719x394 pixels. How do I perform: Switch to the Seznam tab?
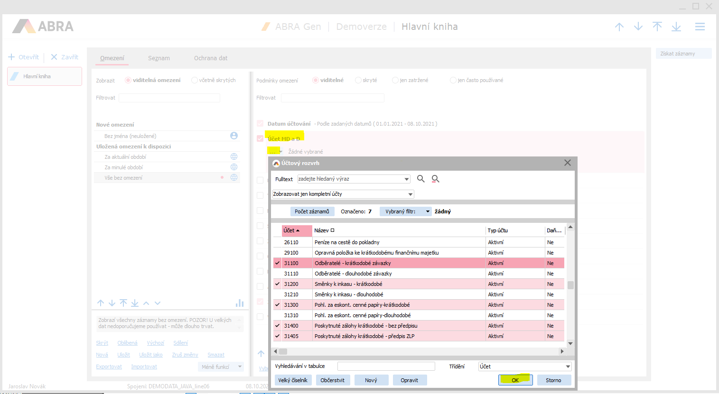pyautogui.click(x=159, y=58)
